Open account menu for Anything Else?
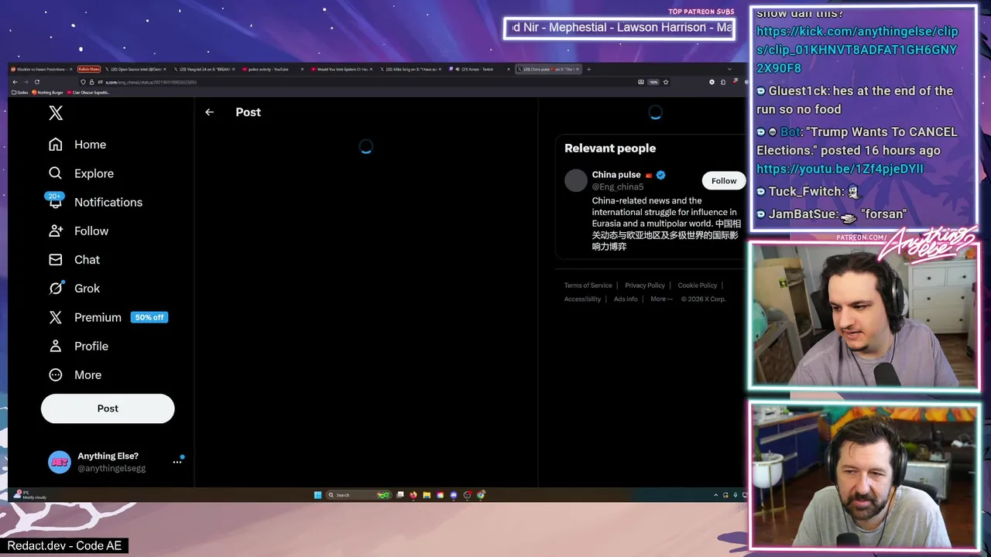Viewport: 991px width, 557px height. pos(177,462)
